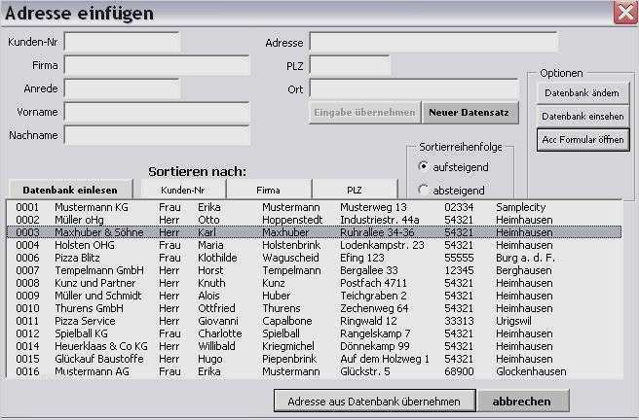Open Datenbank einsehen from the options

coord(583,116)
